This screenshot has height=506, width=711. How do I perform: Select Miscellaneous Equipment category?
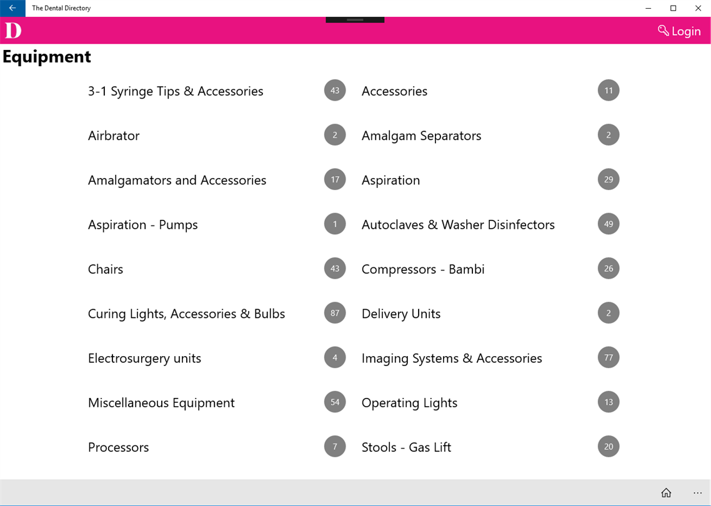[x=161, y=403]
